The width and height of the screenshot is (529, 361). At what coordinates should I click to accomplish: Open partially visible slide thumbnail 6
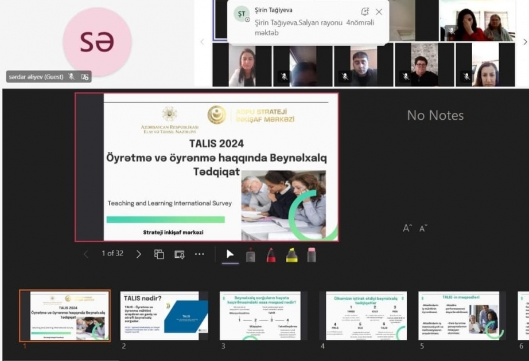tap(523, 316)
